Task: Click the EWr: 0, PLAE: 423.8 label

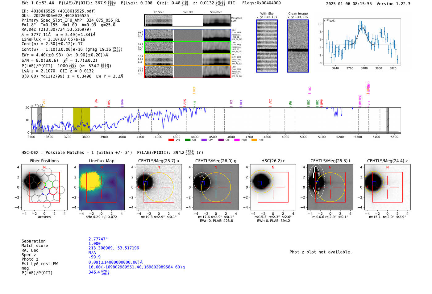Action: tap(216, 221)
